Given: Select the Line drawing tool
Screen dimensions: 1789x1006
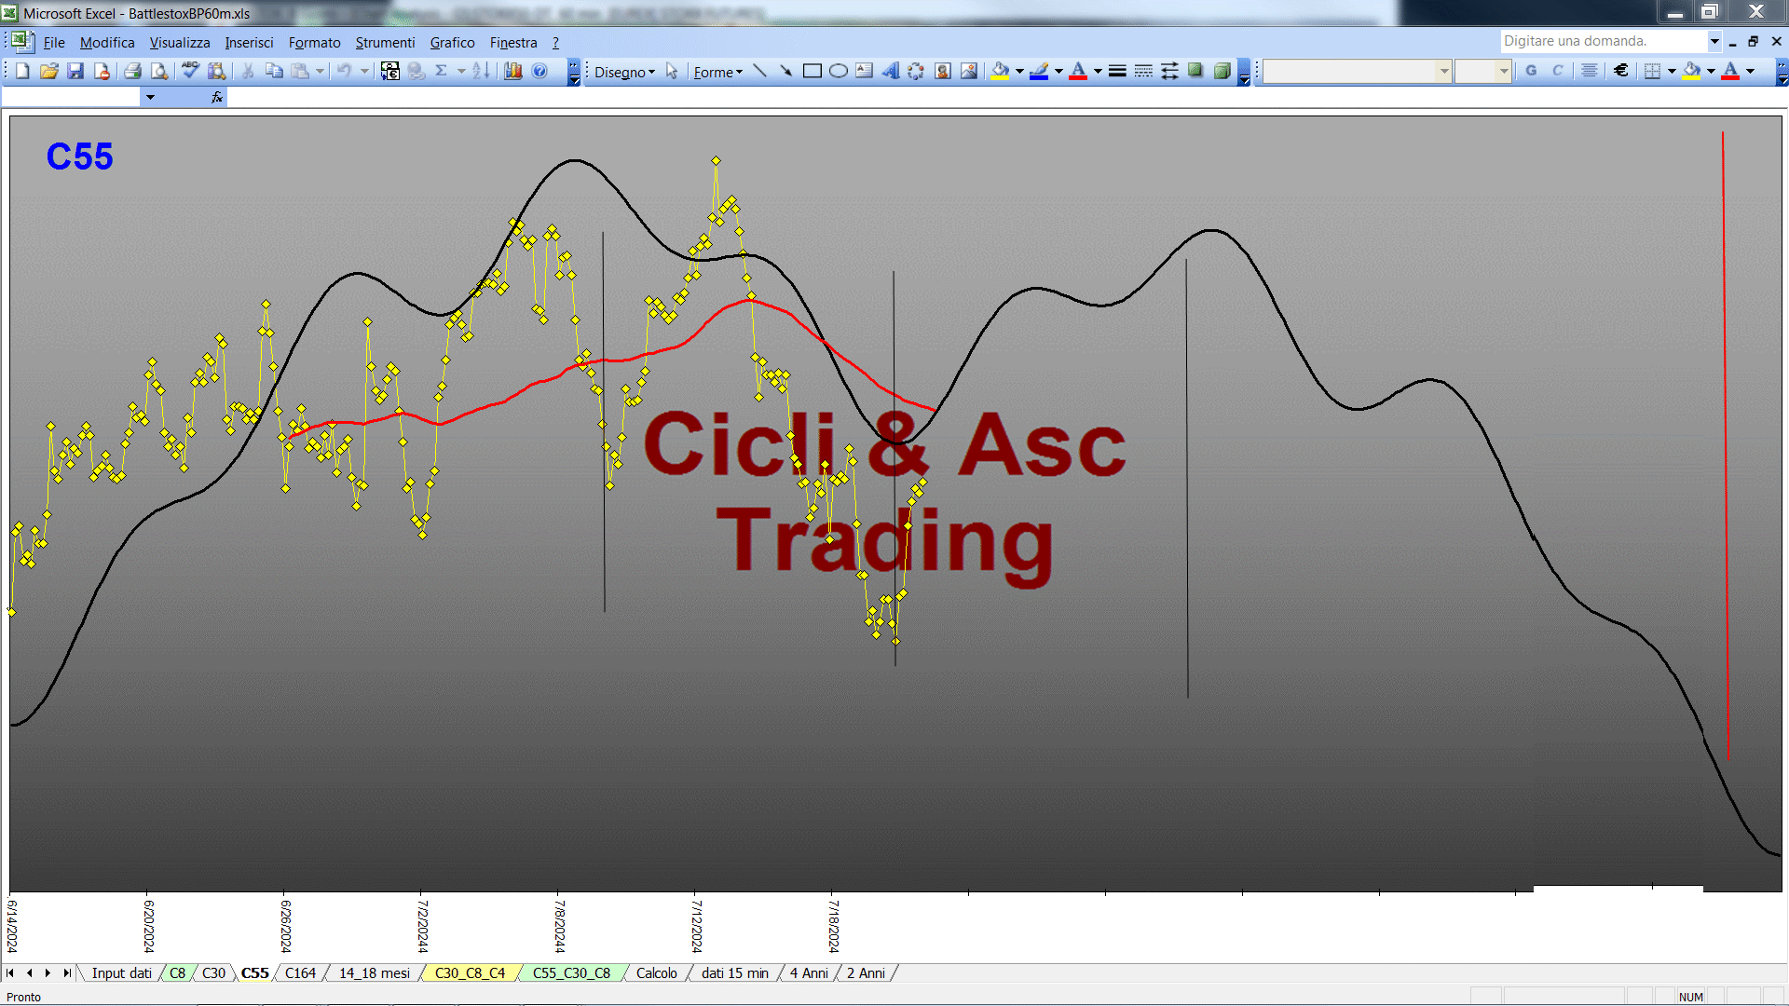Looking at the screenshot, I should tap(760, 71).
